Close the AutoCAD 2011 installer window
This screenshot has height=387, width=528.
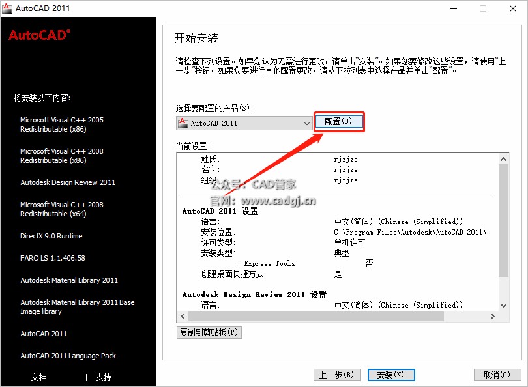(513, 8)
